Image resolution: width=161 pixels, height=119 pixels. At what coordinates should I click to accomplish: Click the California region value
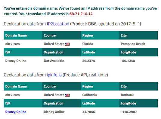coord(89,95)
